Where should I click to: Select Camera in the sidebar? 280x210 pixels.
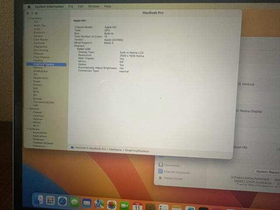pyautogui.click(x=38, y=36)
